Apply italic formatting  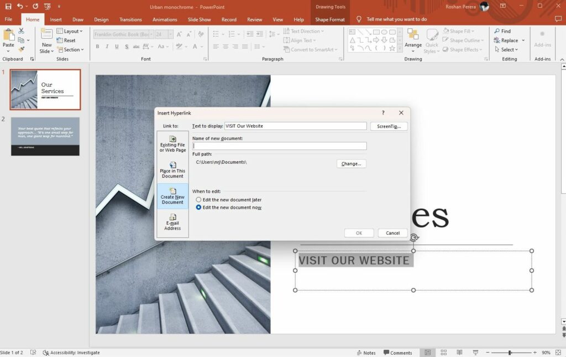(107, 46)
